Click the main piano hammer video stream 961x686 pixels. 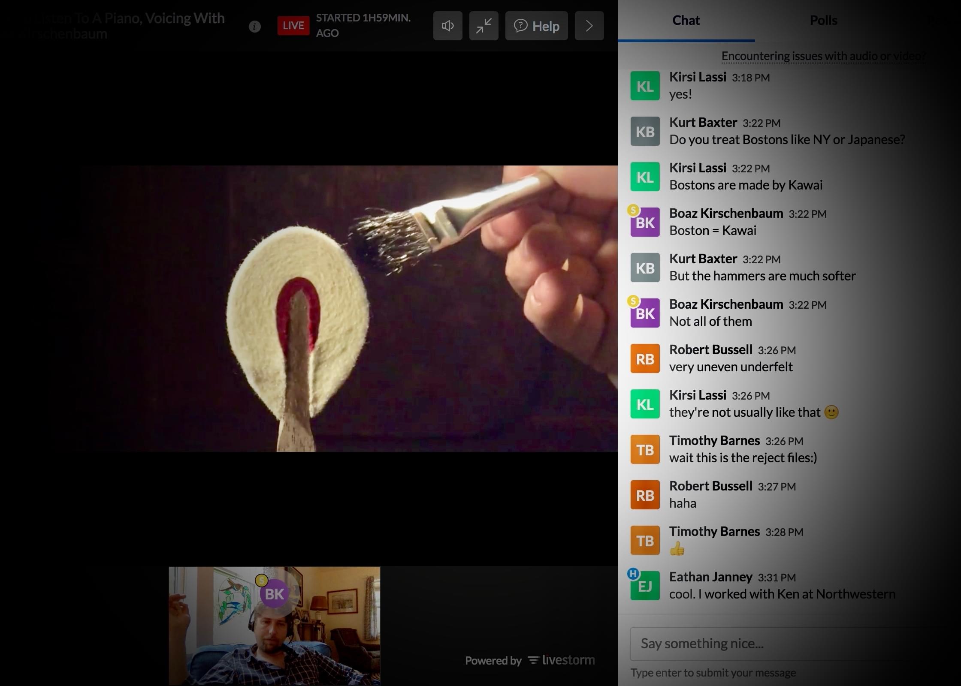click(348, 309)
